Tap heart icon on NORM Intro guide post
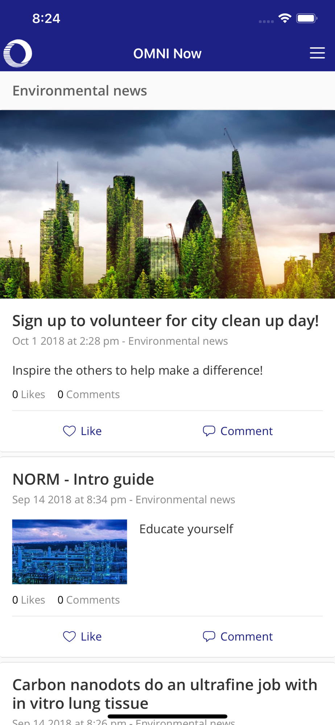Image resolution: width=335 pixels, height=725 pixels. point(69,637)
